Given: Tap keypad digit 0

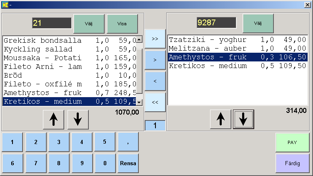Looking at the screenshot, I should tap(105, 163).
